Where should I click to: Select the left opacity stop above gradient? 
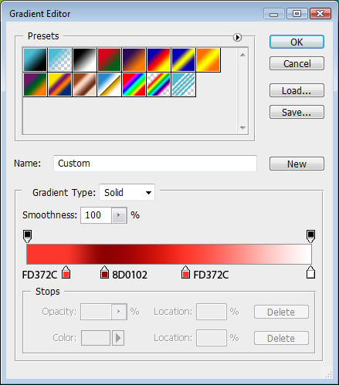coord(27,236)
